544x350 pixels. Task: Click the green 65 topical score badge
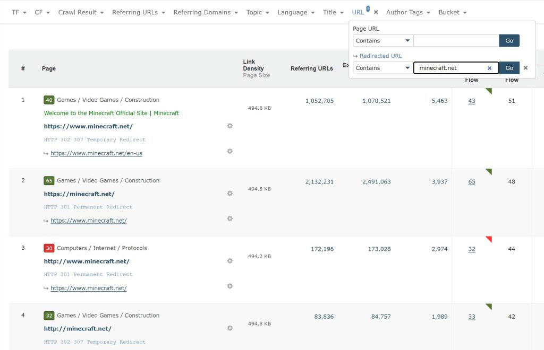coord(49,181)
